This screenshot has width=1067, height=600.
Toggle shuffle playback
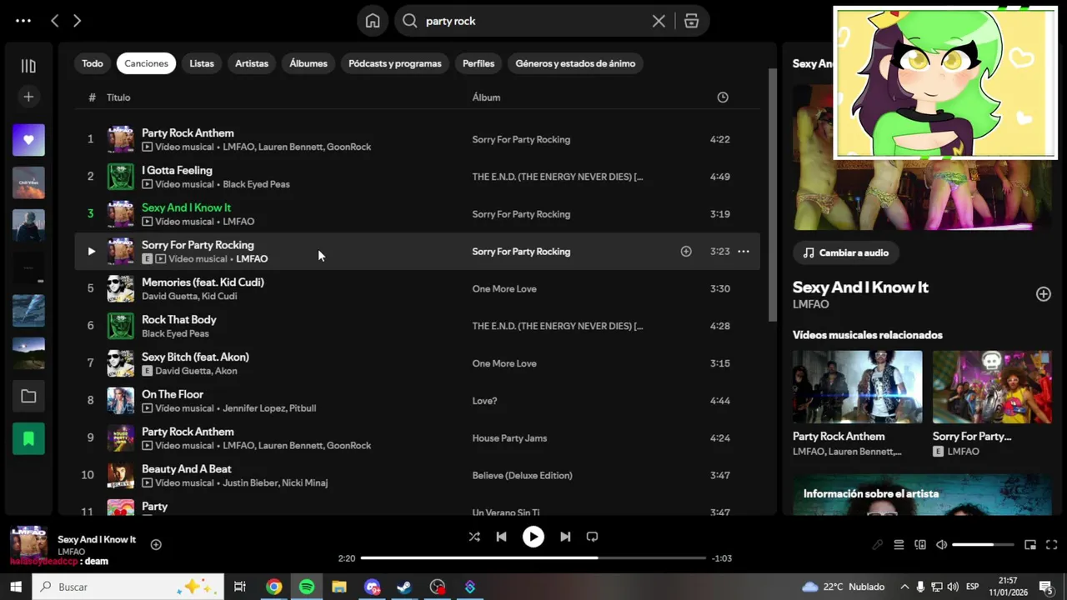pos(474,537)
